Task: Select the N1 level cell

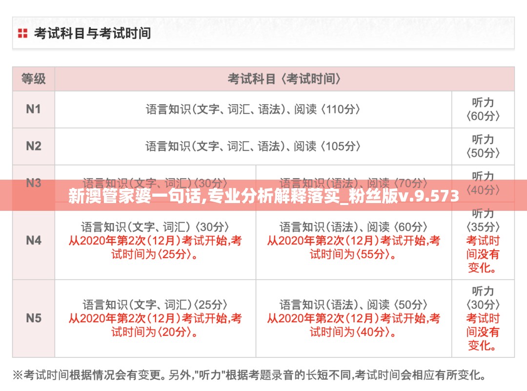Action: (34, 110)
